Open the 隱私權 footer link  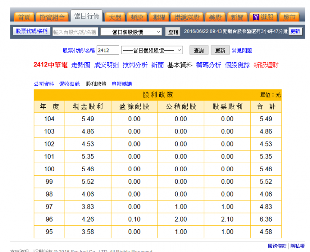pyautogui.click(x=298, y=246)
